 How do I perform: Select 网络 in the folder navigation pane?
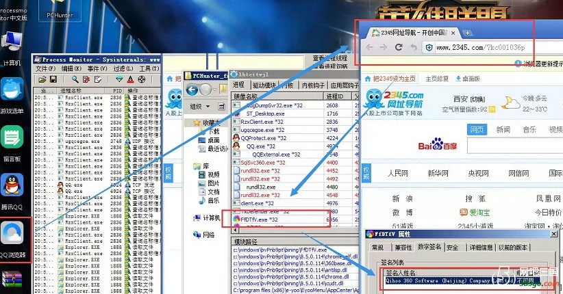(x=204, y=235)
